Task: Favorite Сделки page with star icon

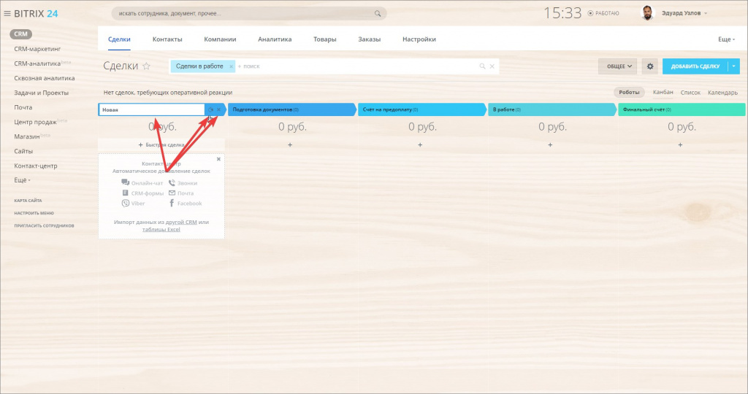Action: [x=146, y=66]
